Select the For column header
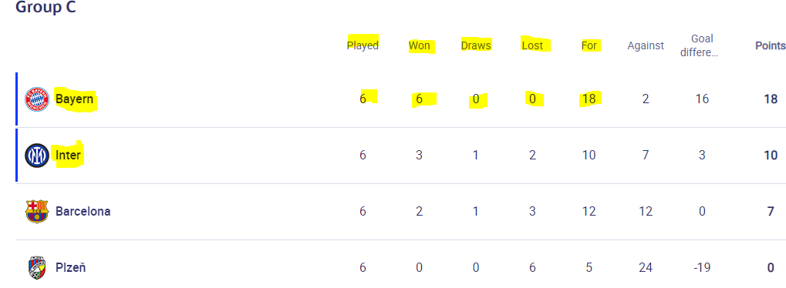786x288 pixels. tap(589, 45)
